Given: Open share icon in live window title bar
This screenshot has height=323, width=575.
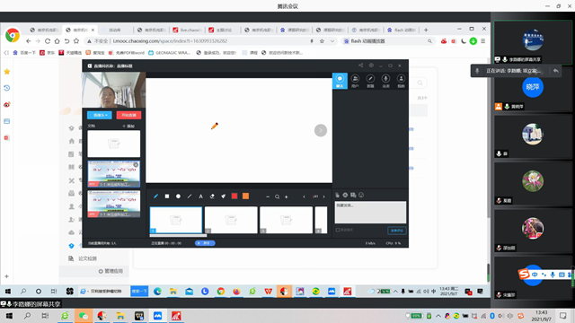Looking at the screenshot, I should point(360,65).
